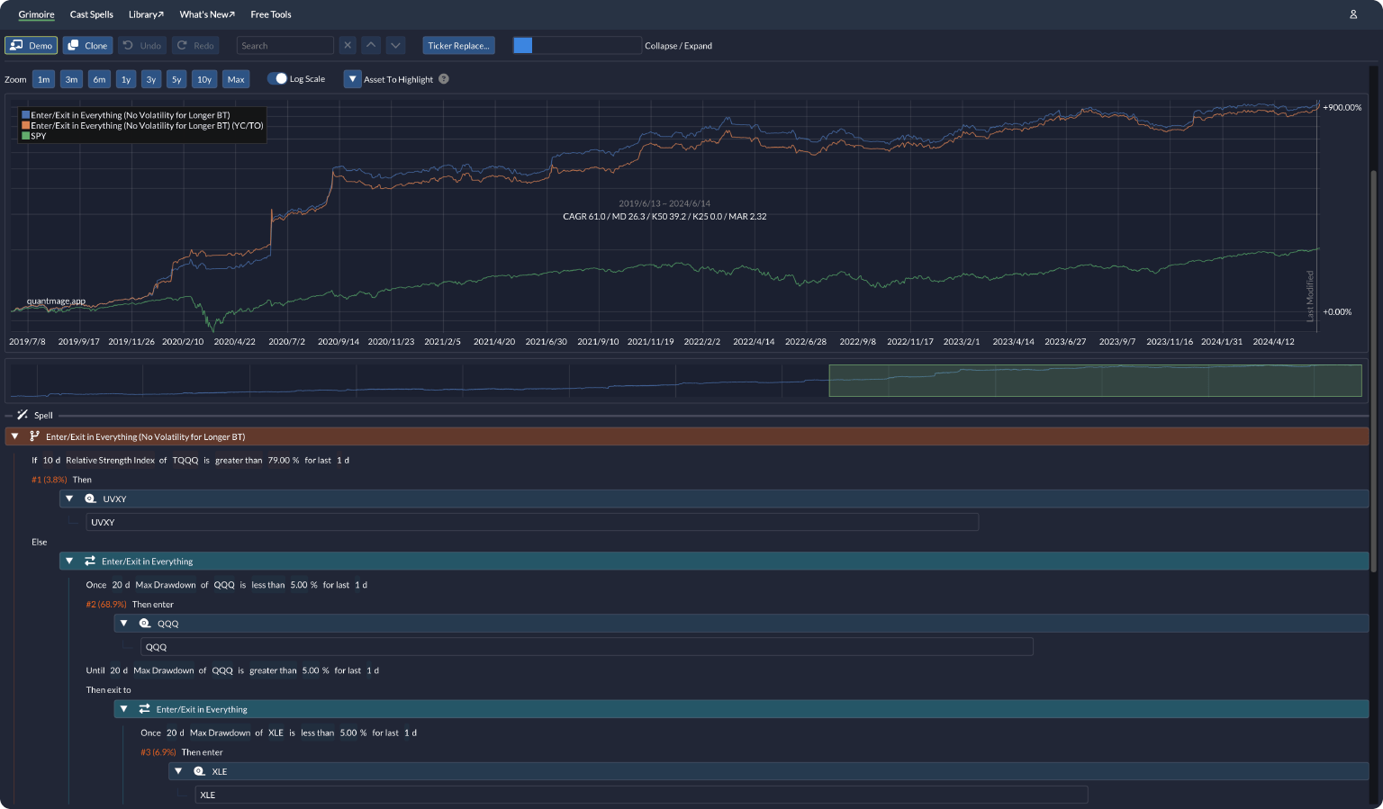The image size is (1383, 809).
Task: Toggle blue legend swatch of first series
Action: pos(26,115)
